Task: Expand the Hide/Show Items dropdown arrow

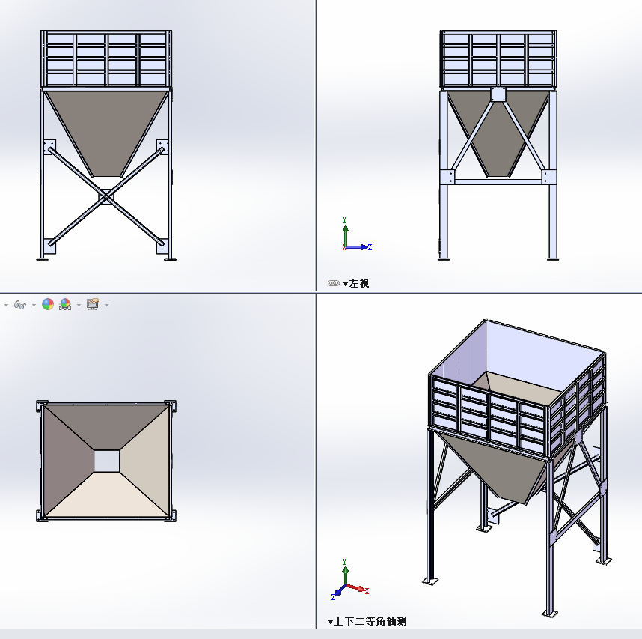Action: click(x=34, y=305)
